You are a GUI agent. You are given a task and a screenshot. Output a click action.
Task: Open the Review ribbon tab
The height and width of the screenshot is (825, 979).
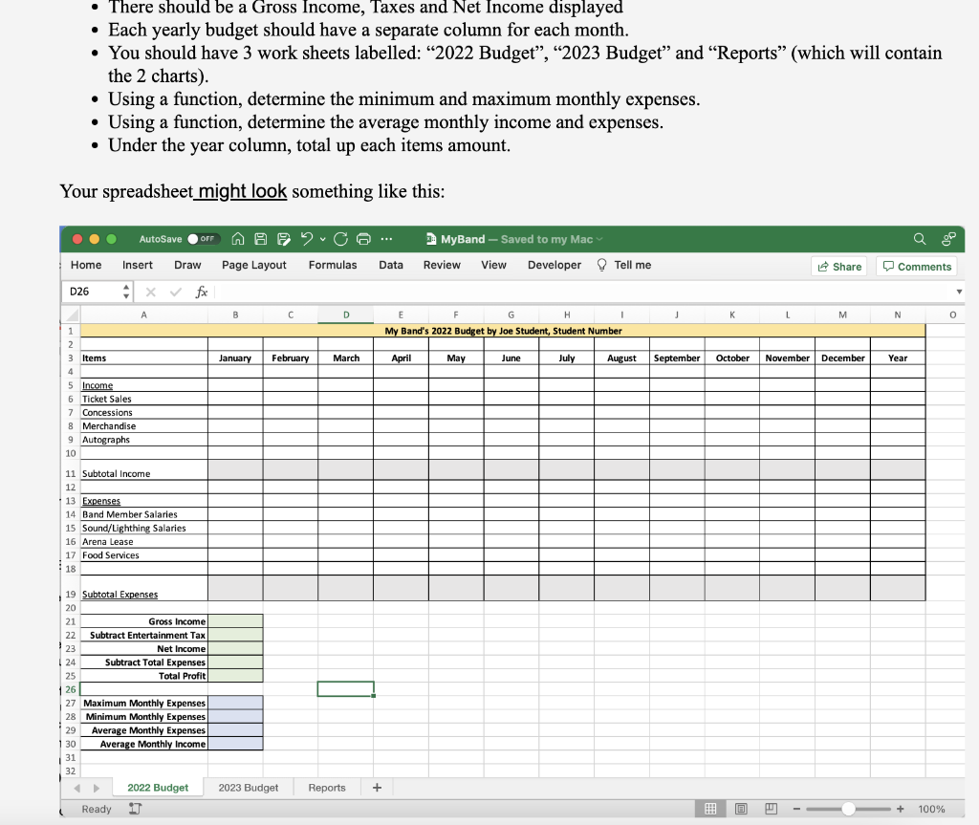[x=442, y=266]
